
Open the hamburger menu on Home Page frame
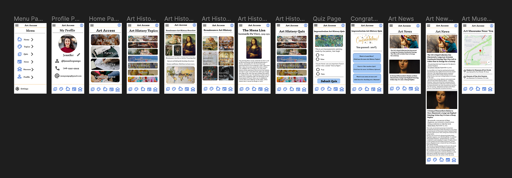click(x=92, y=25)
